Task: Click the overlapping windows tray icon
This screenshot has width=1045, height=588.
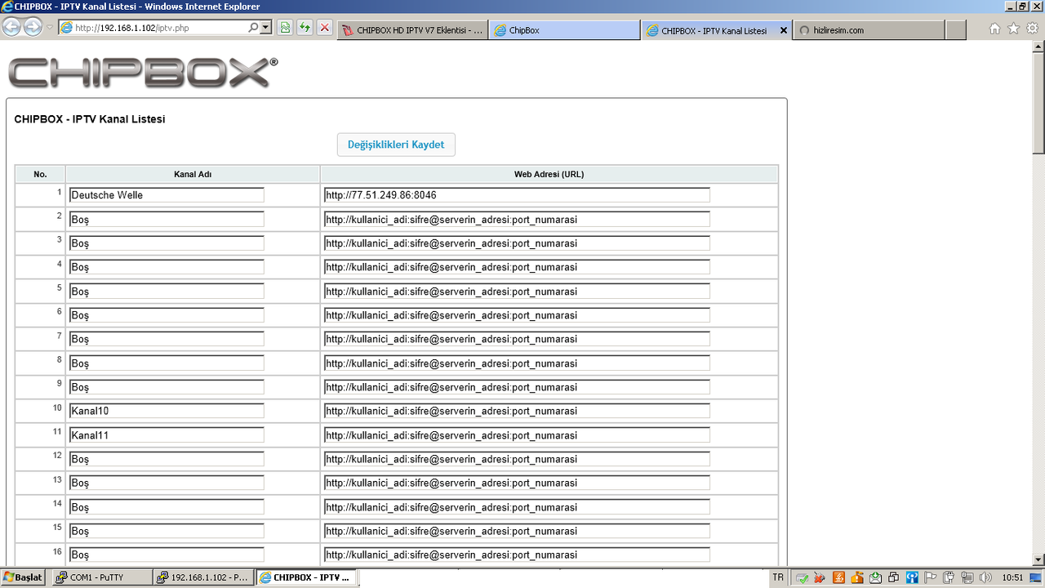Action: 894,578
